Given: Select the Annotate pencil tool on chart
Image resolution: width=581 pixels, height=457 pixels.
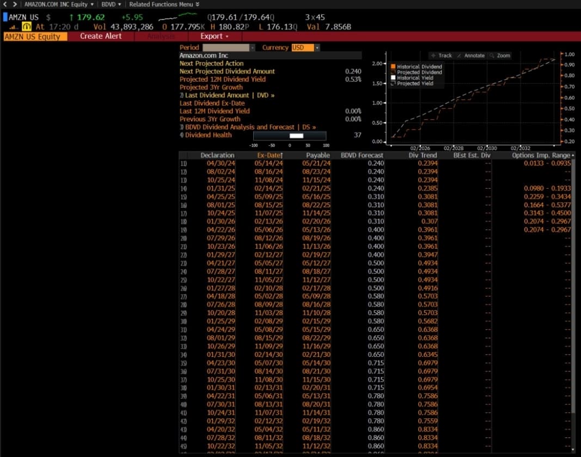Looking at the screenshot, I should click(470, 55).
